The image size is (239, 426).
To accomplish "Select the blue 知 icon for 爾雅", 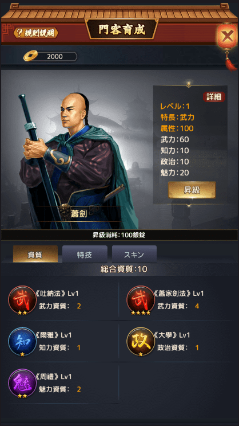I will pyautogui.click(x=22, y=341).
